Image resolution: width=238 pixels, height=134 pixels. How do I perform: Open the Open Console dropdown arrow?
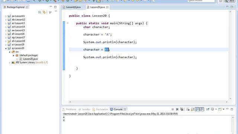(223, 109)
